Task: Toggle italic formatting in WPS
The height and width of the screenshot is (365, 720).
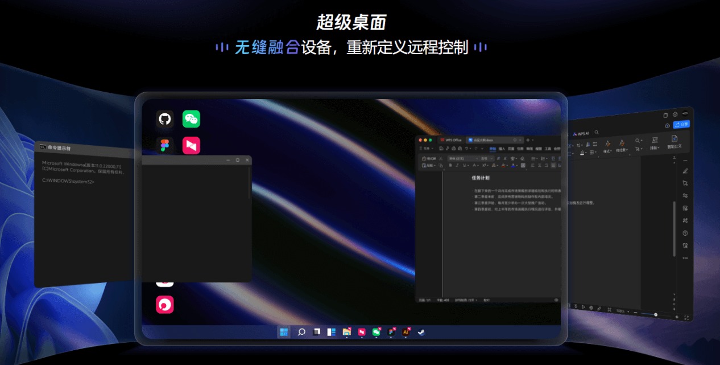Action: pos(457,165)
